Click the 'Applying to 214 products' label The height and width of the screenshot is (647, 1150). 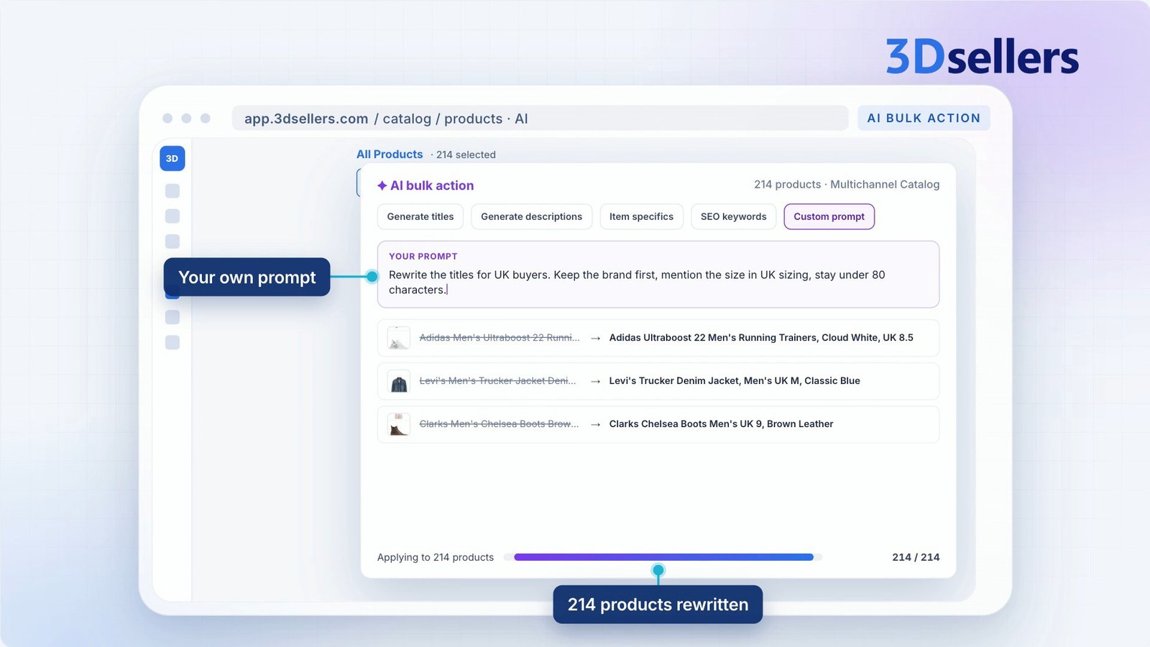(436, 557)
